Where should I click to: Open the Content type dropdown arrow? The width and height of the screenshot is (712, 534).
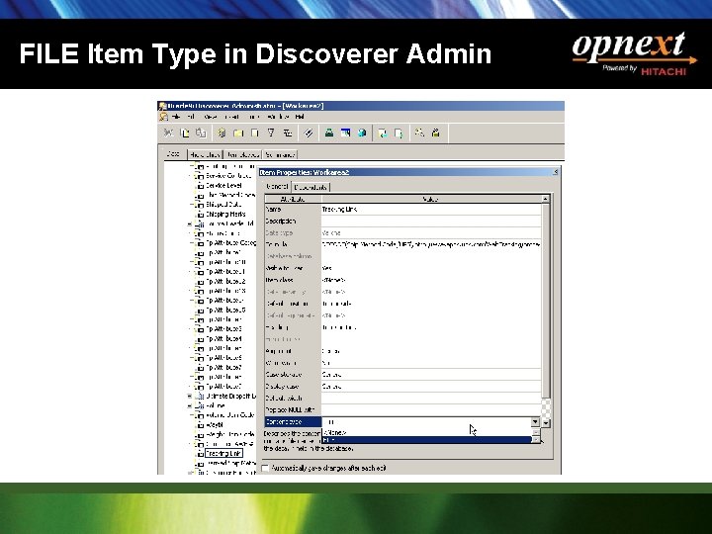click(x=535, y=422)
